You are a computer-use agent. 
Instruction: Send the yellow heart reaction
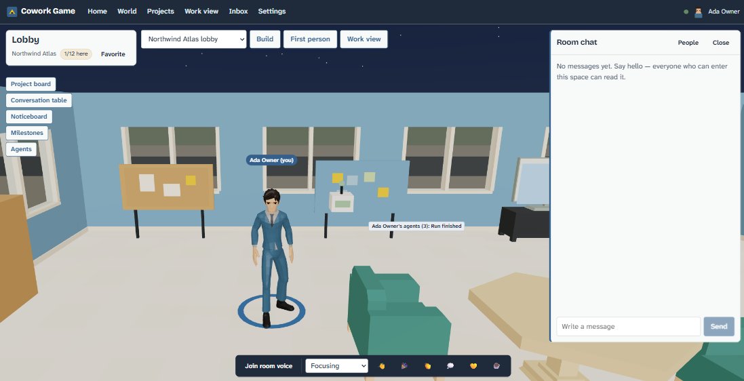coord(473,366)
